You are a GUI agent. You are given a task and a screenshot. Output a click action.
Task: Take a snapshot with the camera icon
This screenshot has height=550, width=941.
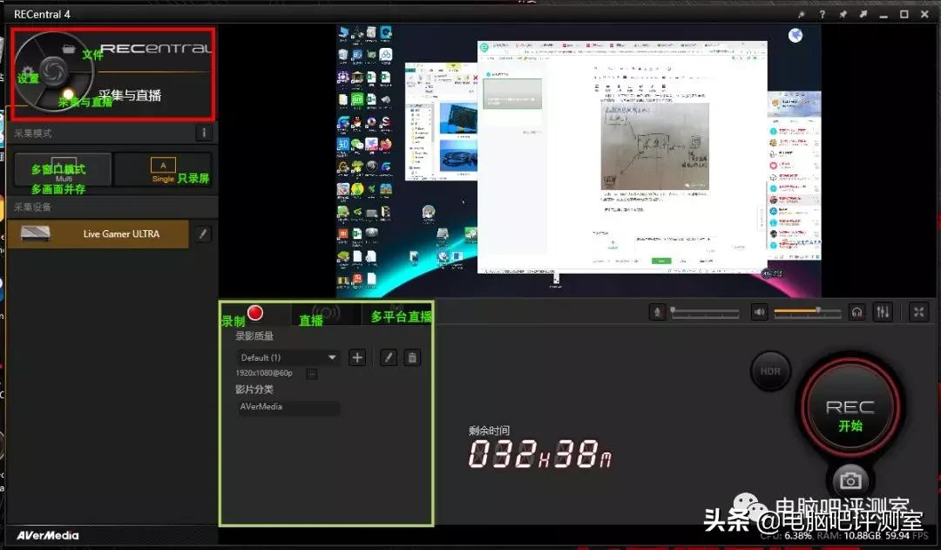click(x=850, y=479)
